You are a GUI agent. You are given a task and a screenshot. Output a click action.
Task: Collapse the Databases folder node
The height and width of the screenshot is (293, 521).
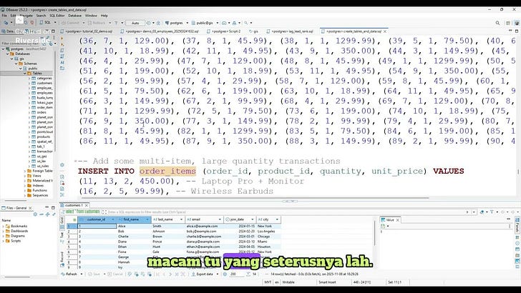tap(8, 54)
